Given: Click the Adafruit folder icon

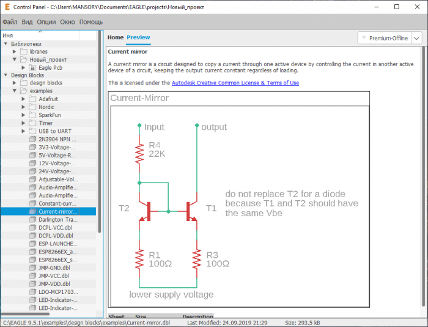Looking at the screenshot, I should click(x=32, y=99).
